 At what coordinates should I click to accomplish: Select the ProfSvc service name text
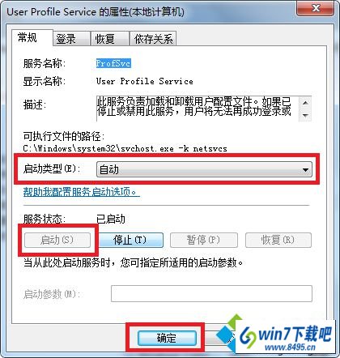point(113,63)
